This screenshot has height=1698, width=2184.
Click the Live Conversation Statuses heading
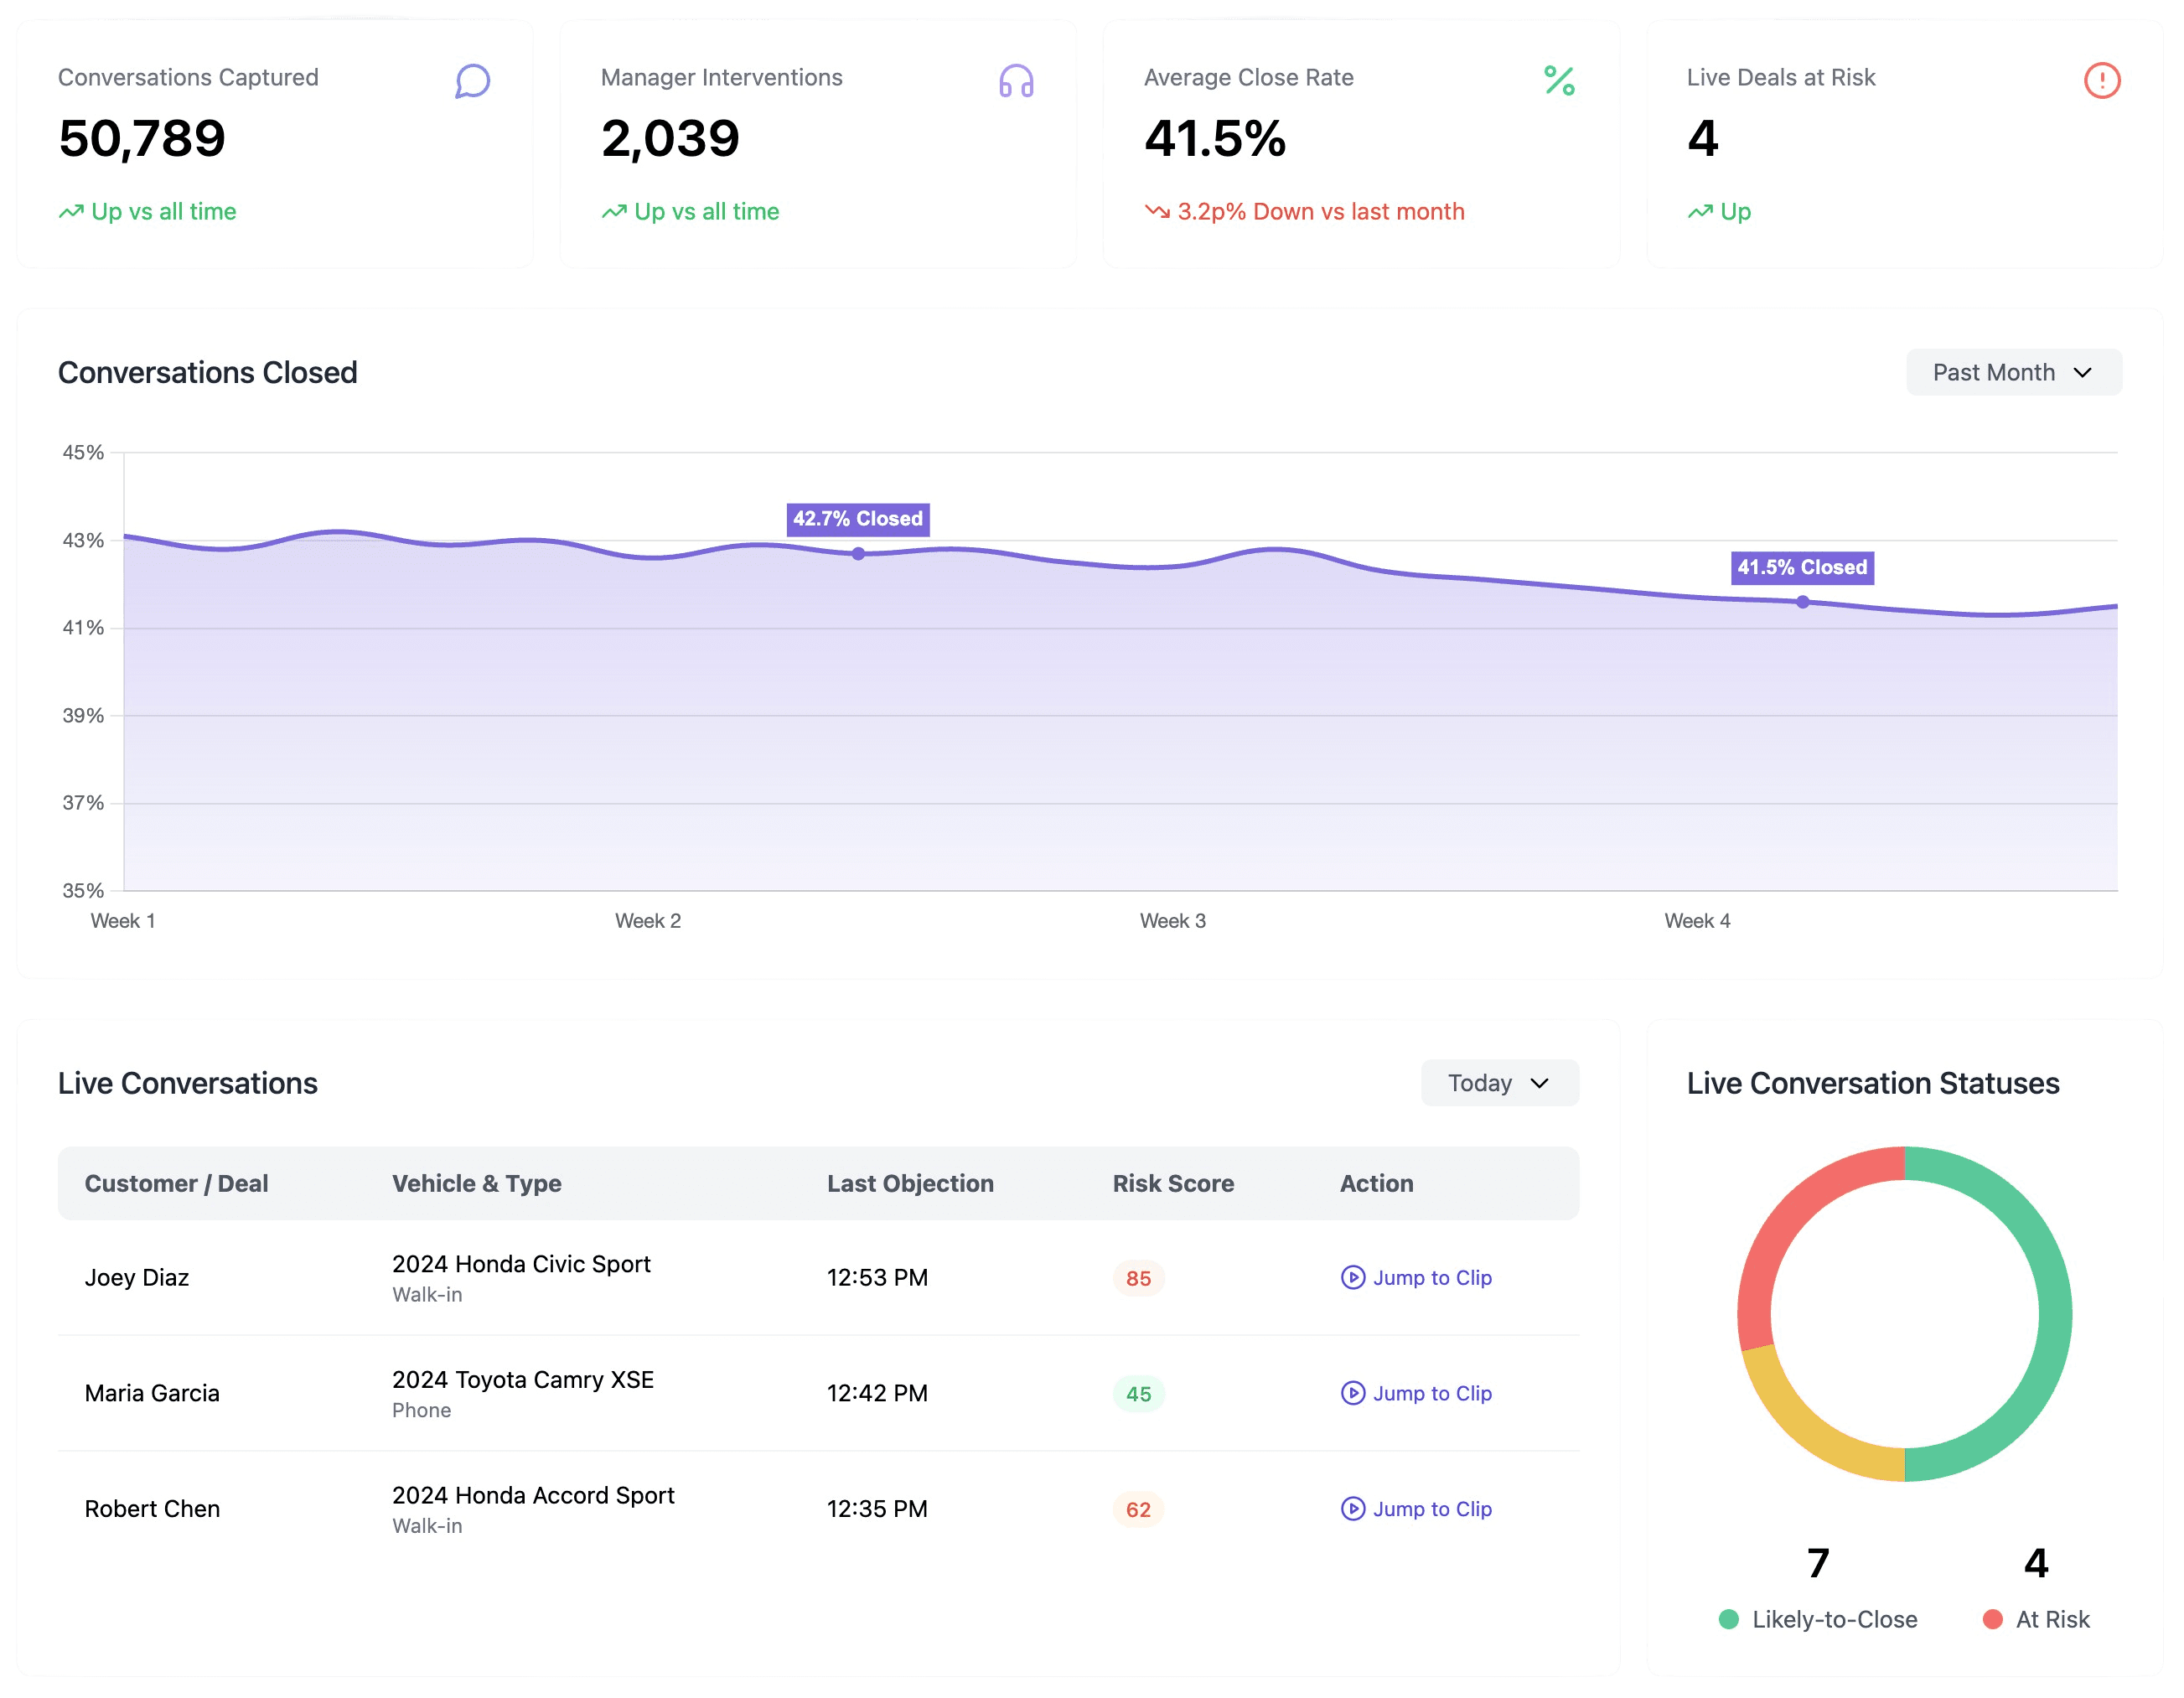click(x=1873, y=1084)
